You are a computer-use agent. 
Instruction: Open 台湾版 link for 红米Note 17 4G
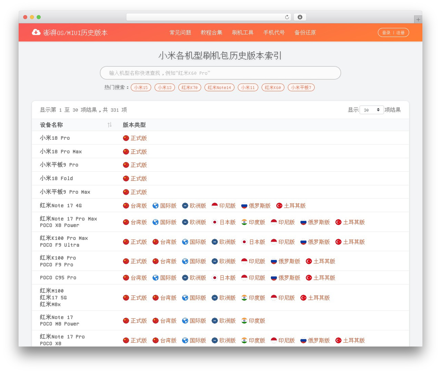[139, 206]
